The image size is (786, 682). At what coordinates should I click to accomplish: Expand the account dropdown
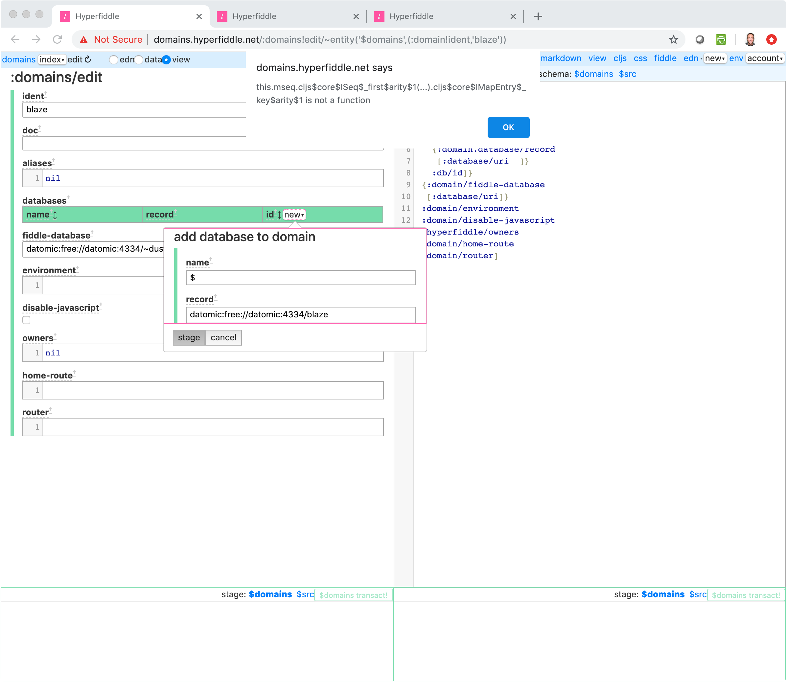pos(765,58)
